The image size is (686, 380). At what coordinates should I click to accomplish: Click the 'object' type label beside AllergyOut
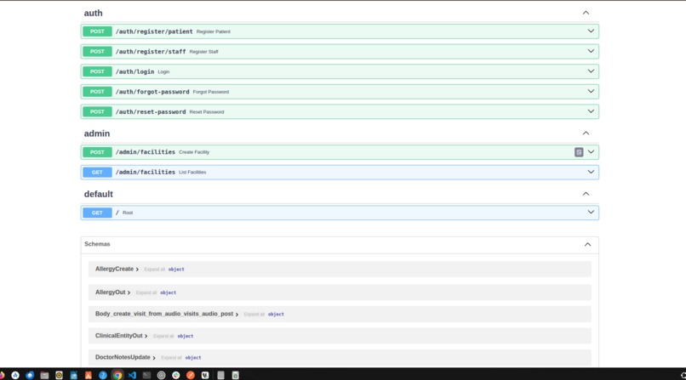click(x=168, y=292)
